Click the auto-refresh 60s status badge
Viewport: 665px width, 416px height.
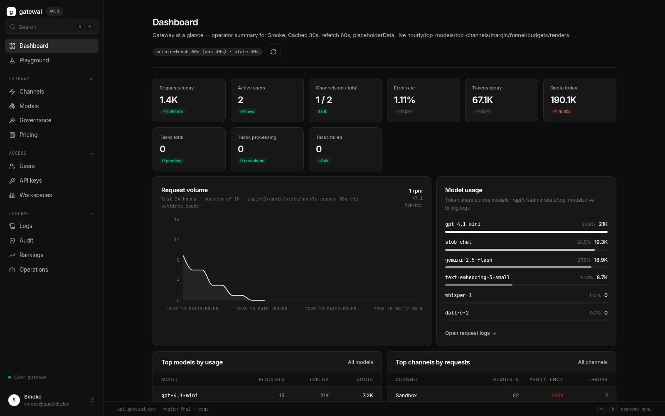click(207, 52)
